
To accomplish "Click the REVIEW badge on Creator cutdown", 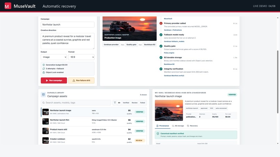I will tap(139, 140).
